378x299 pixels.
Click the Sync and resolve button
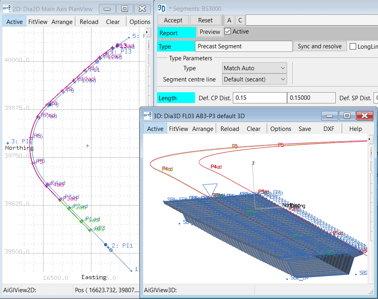click(319, 46)
